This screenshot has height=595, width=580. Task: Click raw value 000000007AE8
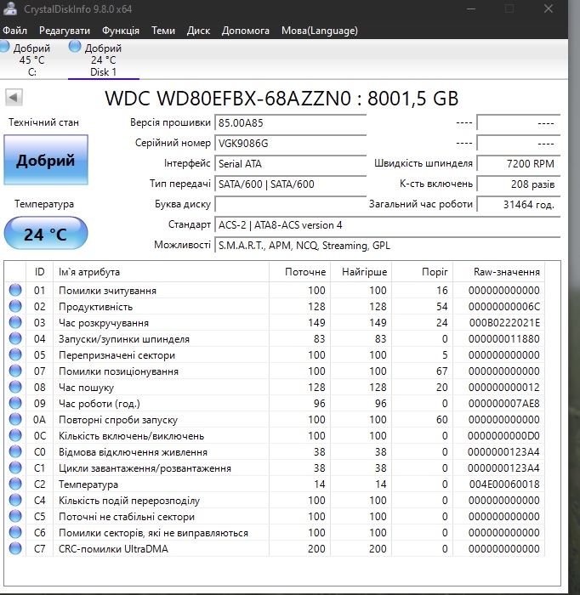click(504, 404)
